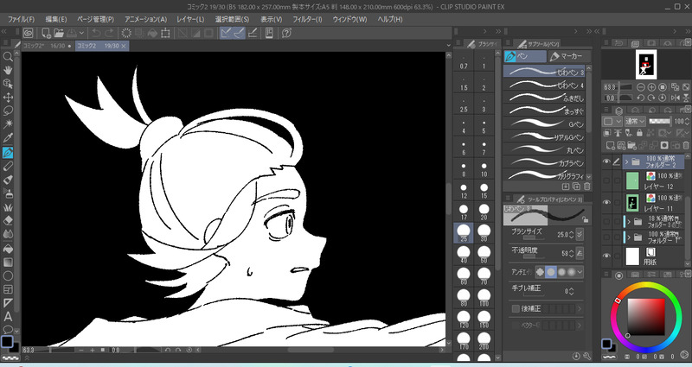Open the blending mode 通常 dropdown
The width and height of the screenshot is (692, 367).
[x=636, y=122]
